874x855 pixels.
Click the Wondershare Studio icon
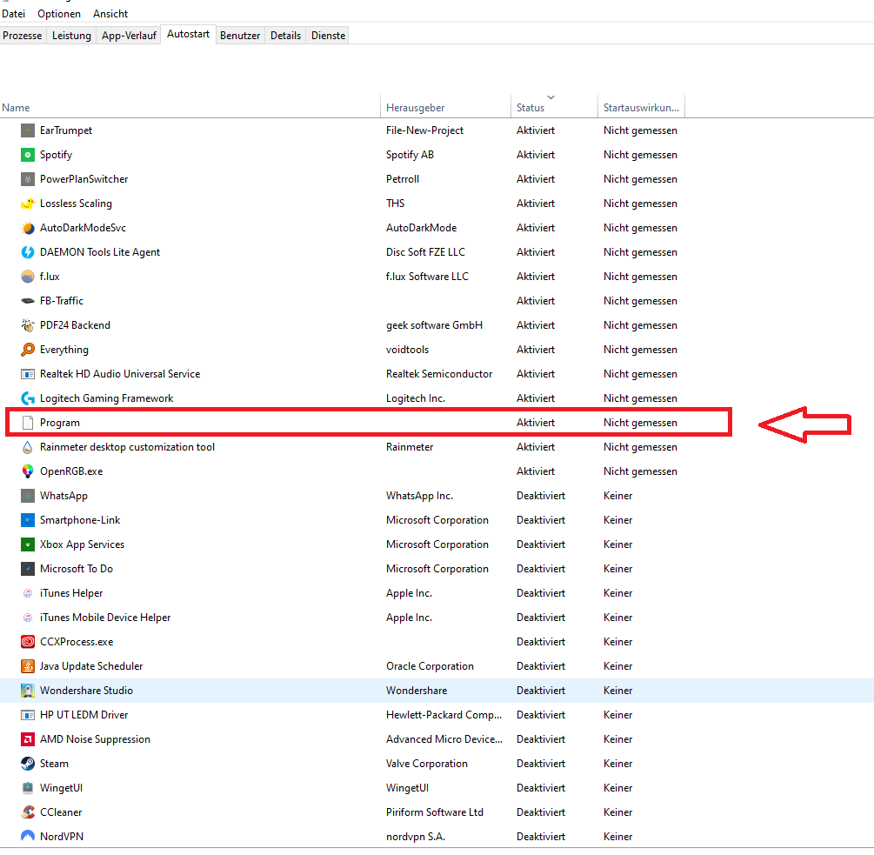(27, 691)
